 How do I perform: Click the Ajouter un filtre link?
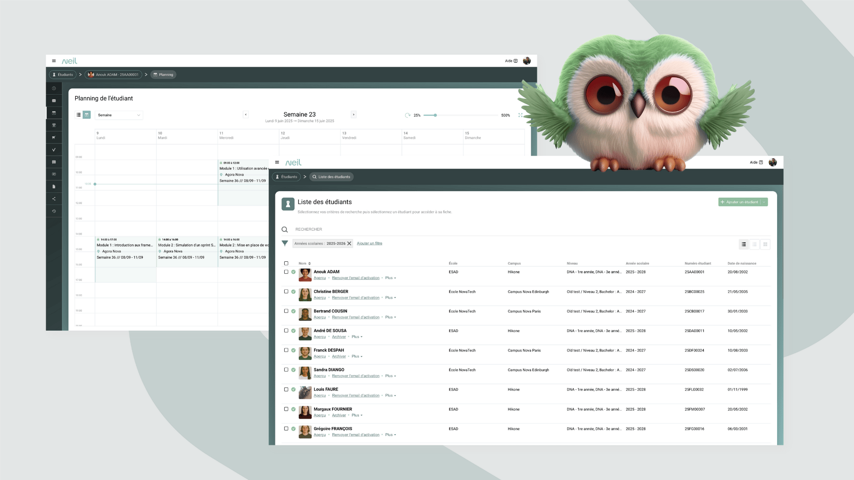click(369, 244)
